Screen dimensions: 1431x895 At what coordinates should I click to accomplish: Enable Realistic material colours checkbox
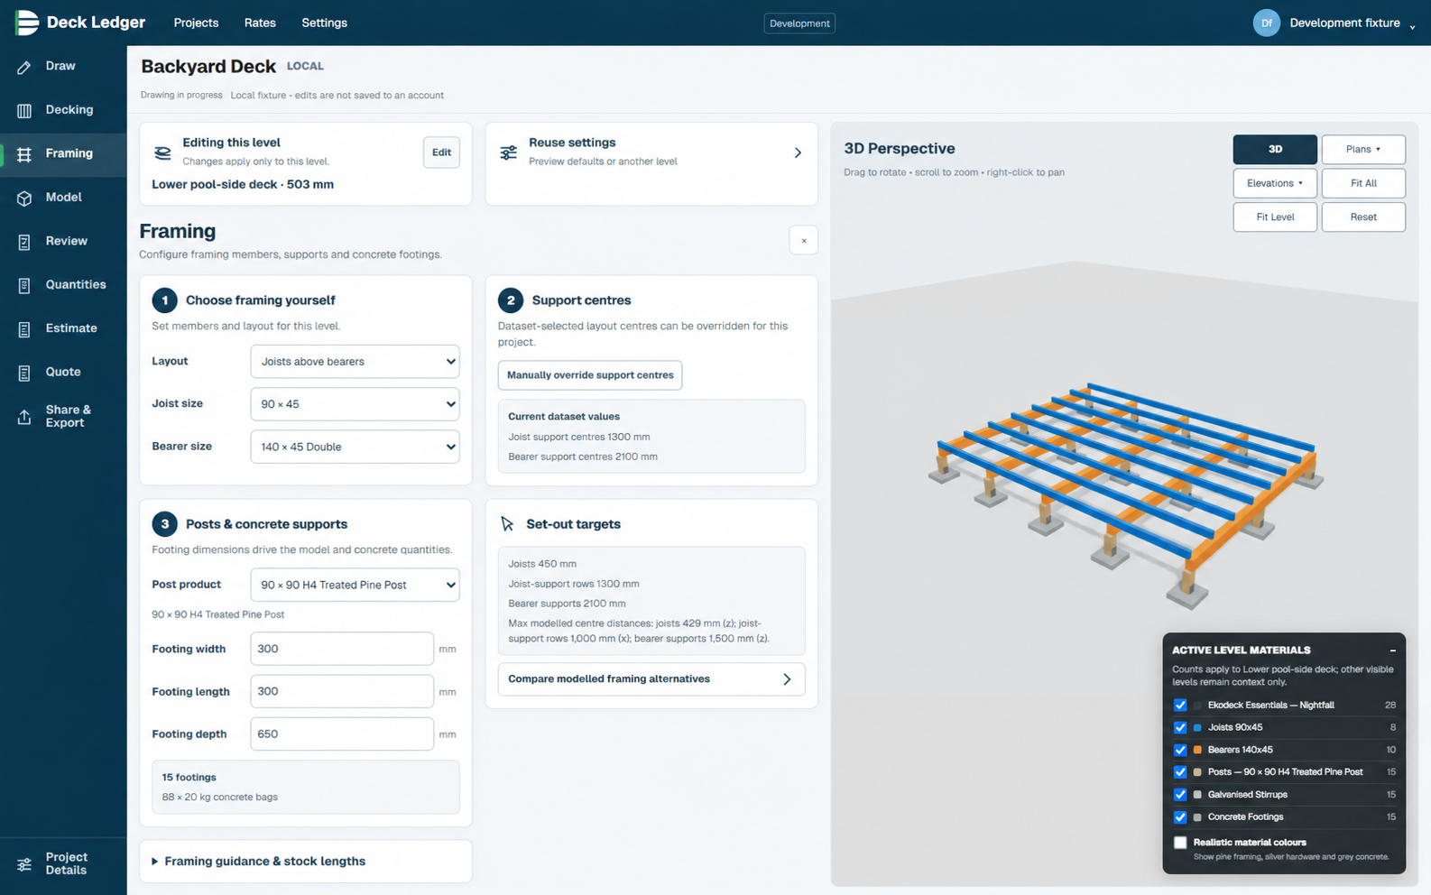point(1180,843)
